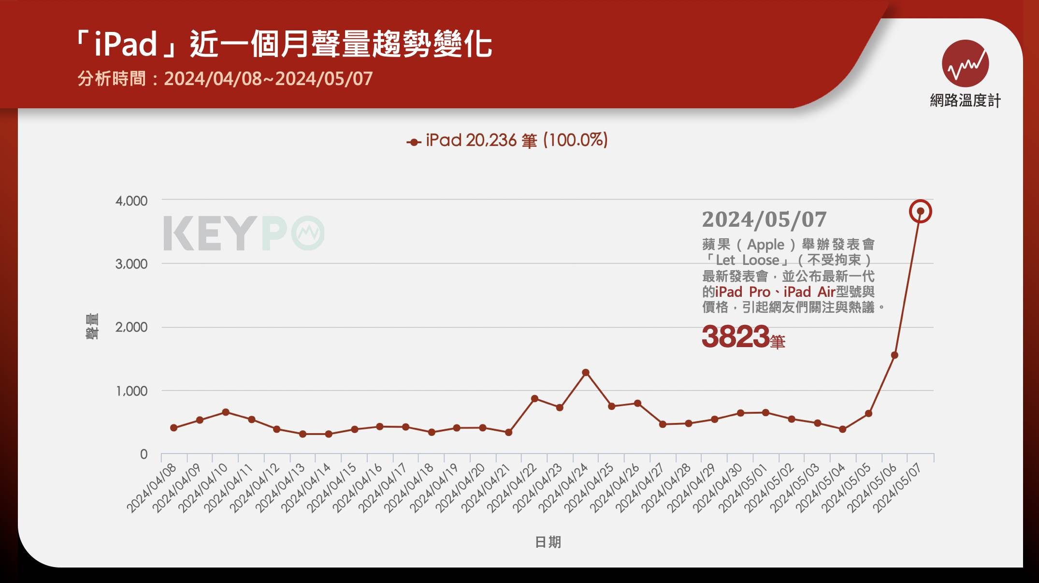
Task: Click the X-axis title 日期
Action: [x=548, y=542]
